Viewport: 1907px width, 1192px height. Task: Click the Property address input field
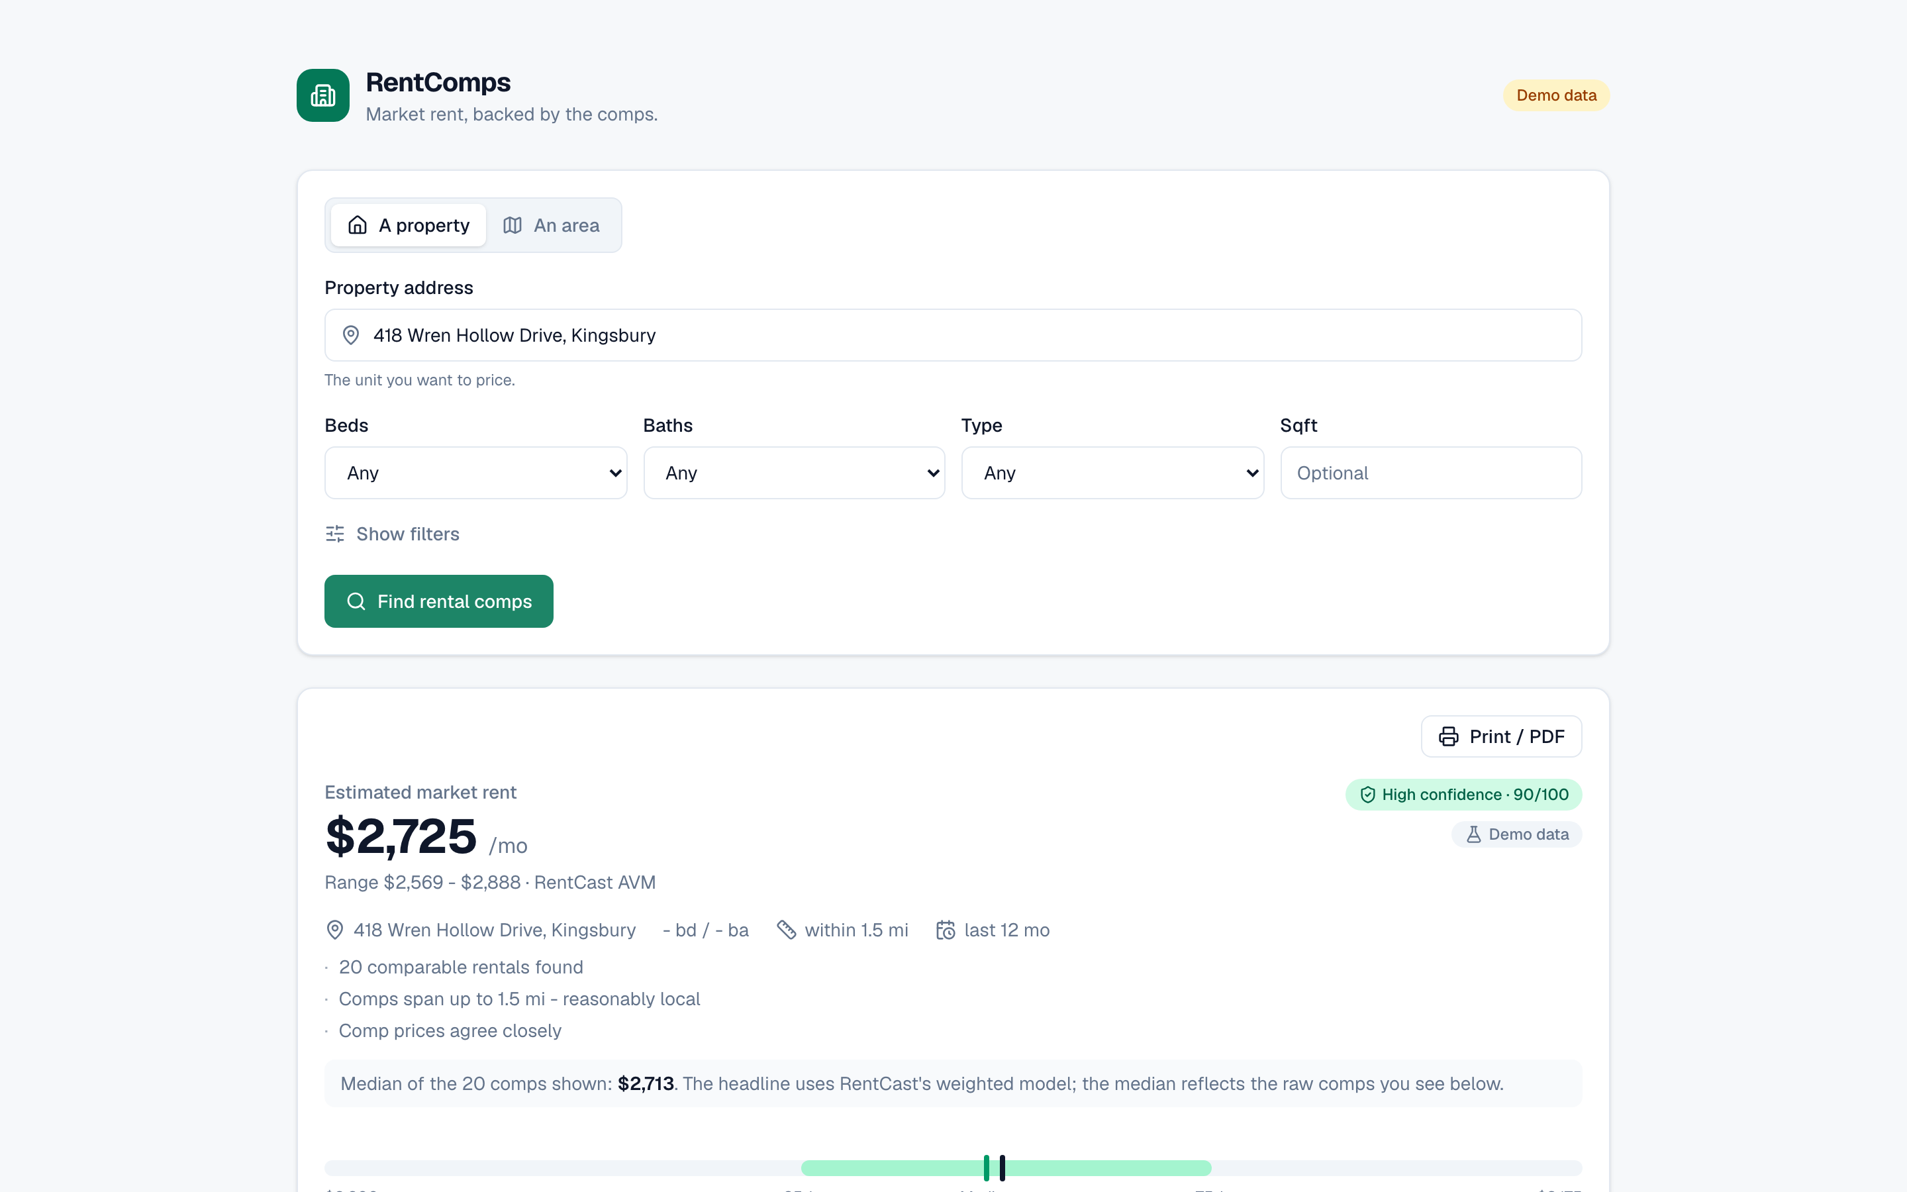(953, 335)
